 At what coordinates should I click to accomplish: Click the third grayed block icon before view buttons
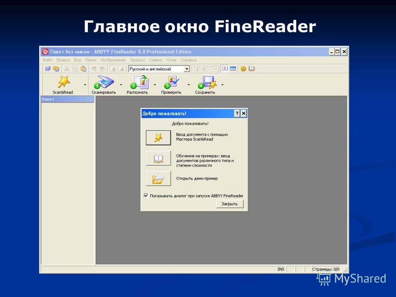(x=214, y=69)
